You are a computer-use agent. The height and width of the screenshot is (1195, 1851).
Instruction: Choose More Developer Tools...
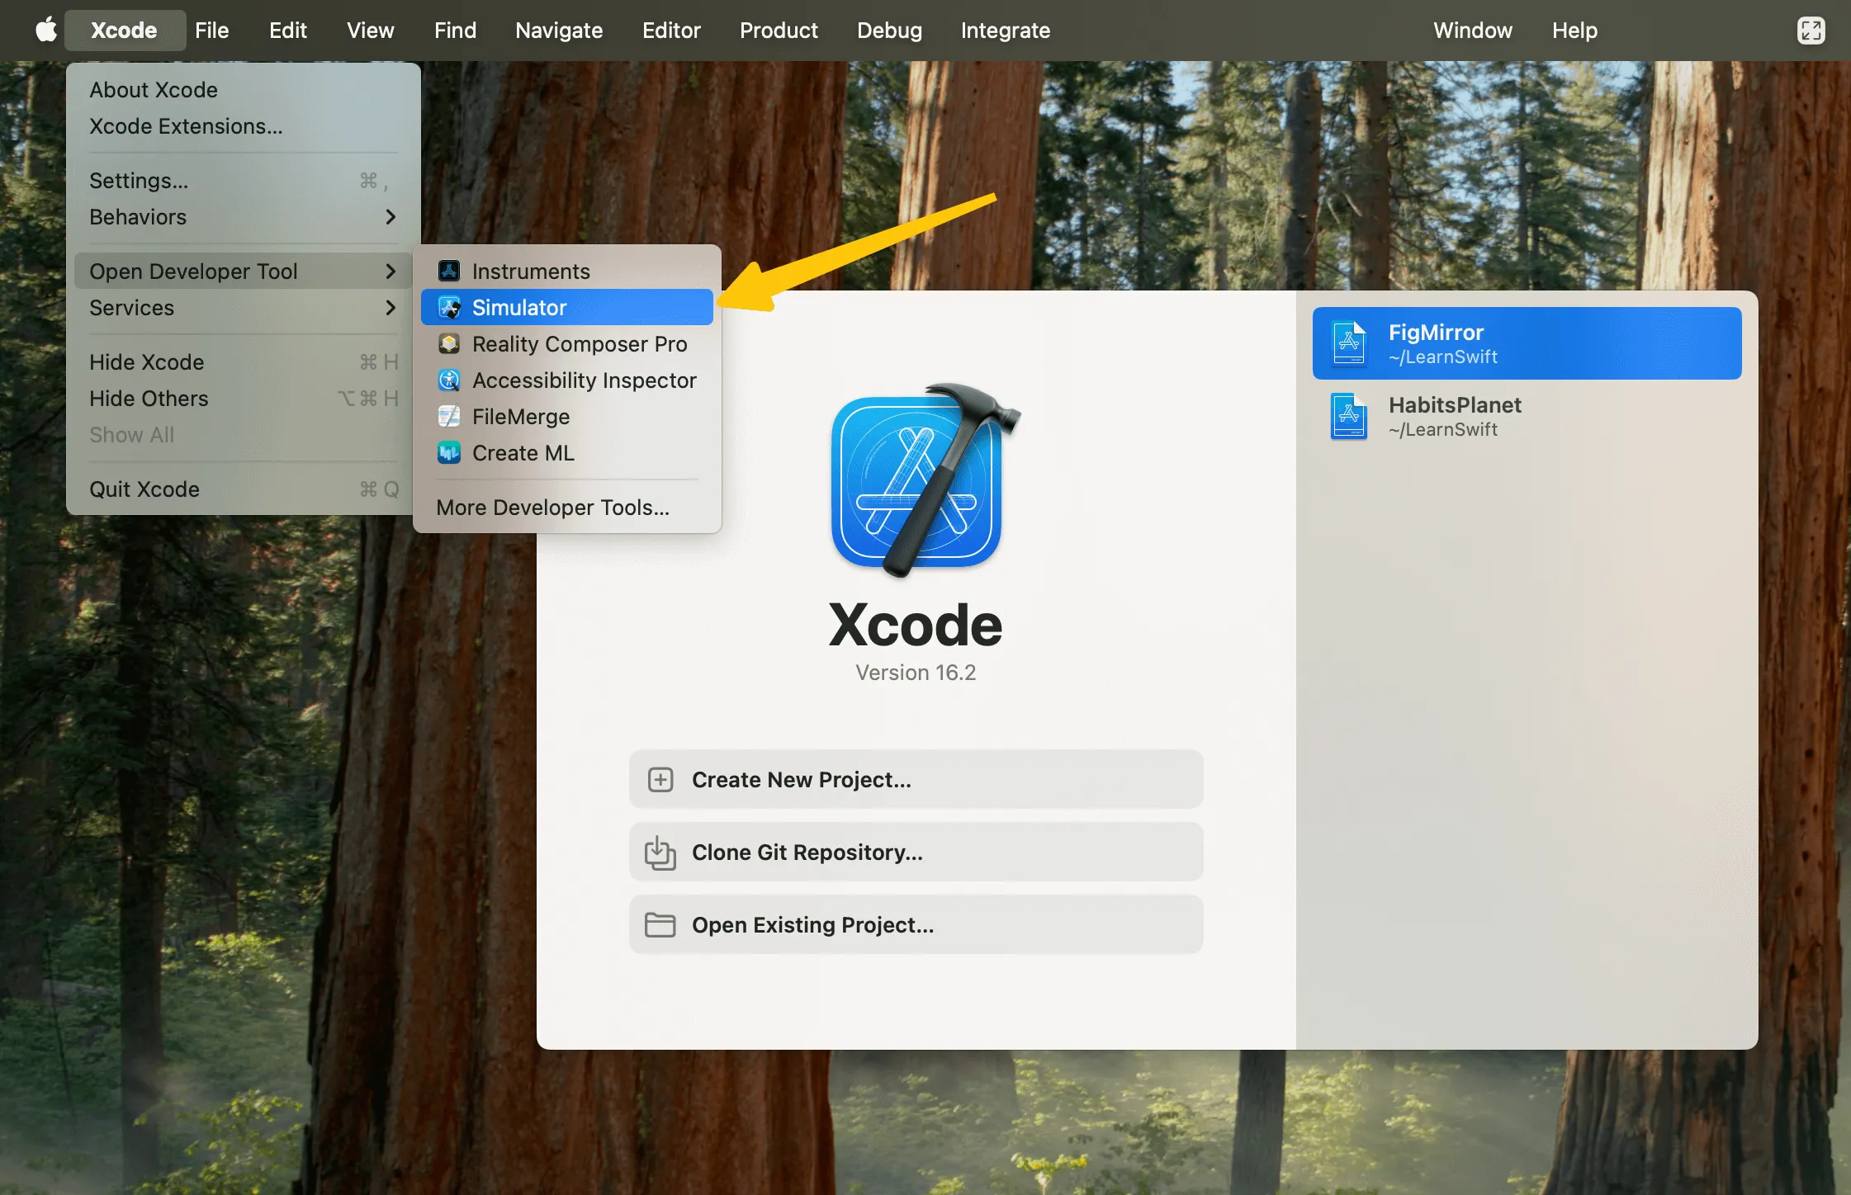(567, 507)
